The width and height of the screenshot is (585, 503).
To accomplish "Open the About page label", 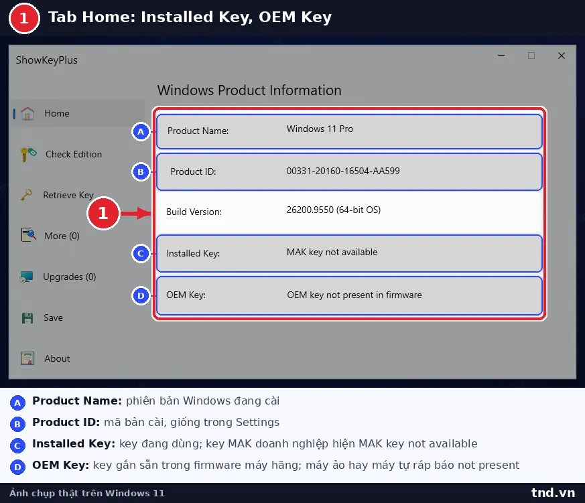I will point(57,358).
